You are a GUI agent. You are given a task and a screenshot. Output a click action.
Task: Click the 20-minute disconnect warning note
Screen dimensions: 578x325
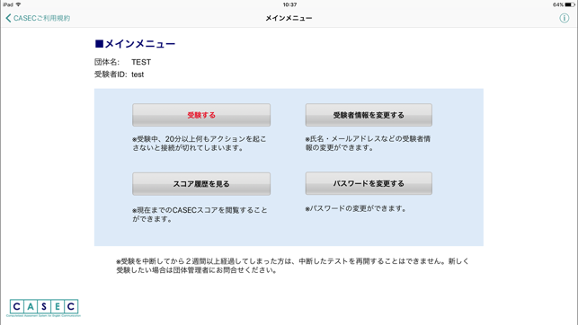(x=200, y=143)
